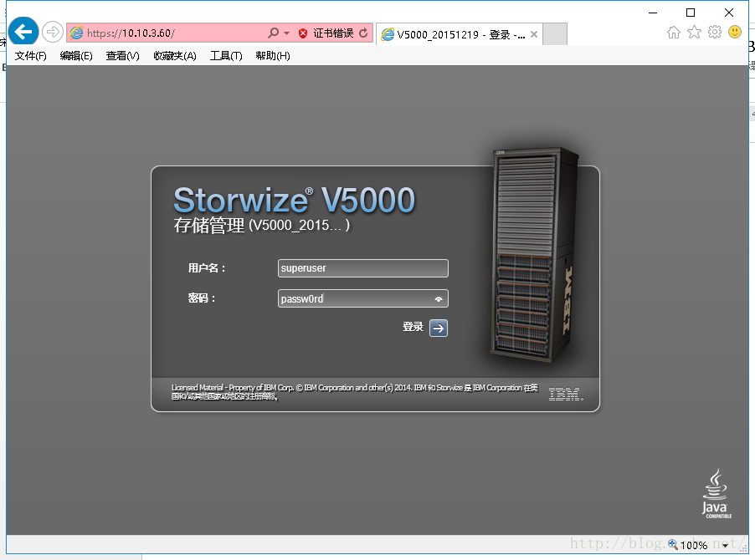Image resolution: width=755 pixels, height=560 pixels.
Task: Click the 登录 arrow login button
Action: pyautogui.click(x=438, y=328)
